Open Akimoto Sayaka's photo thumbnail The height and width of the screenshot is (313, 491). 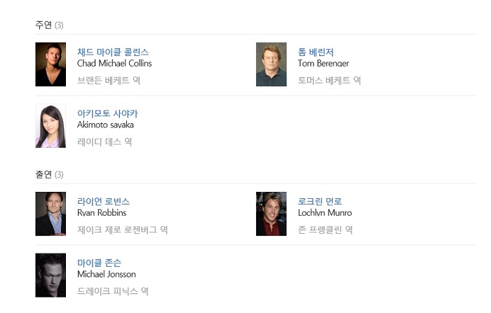pos(51,126)
